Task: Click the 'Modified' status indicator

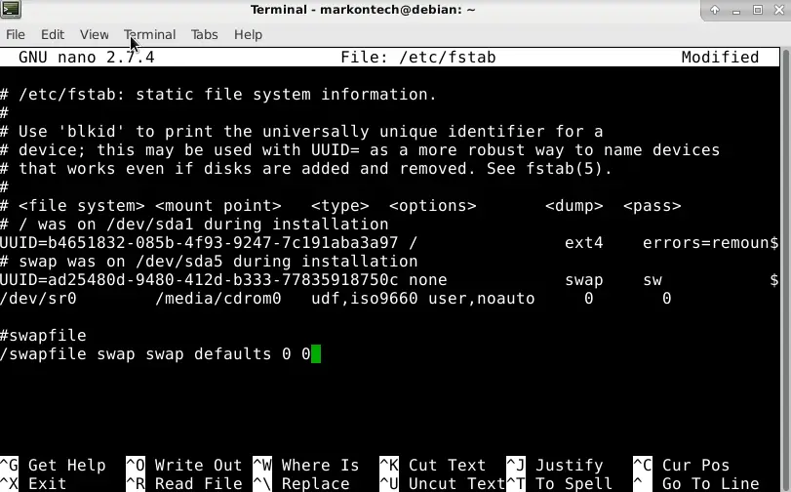Action: click(720, 57)
